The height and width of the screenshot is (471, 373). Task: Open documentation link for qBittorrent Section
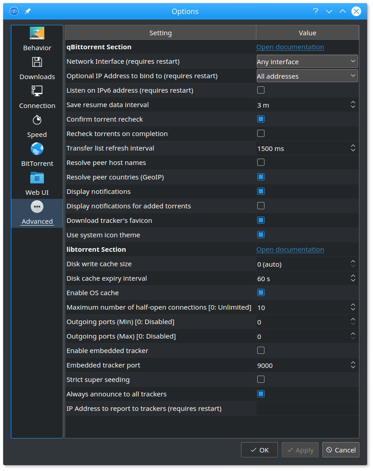(290, 47)
